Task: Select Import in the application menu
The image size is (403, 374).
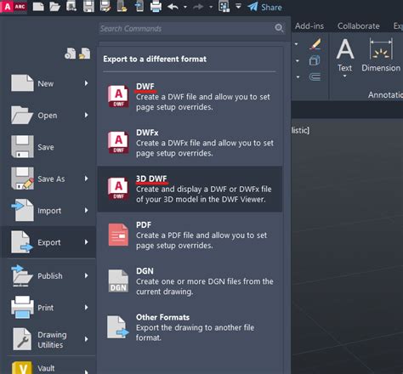Action: (x=49, y=211)
